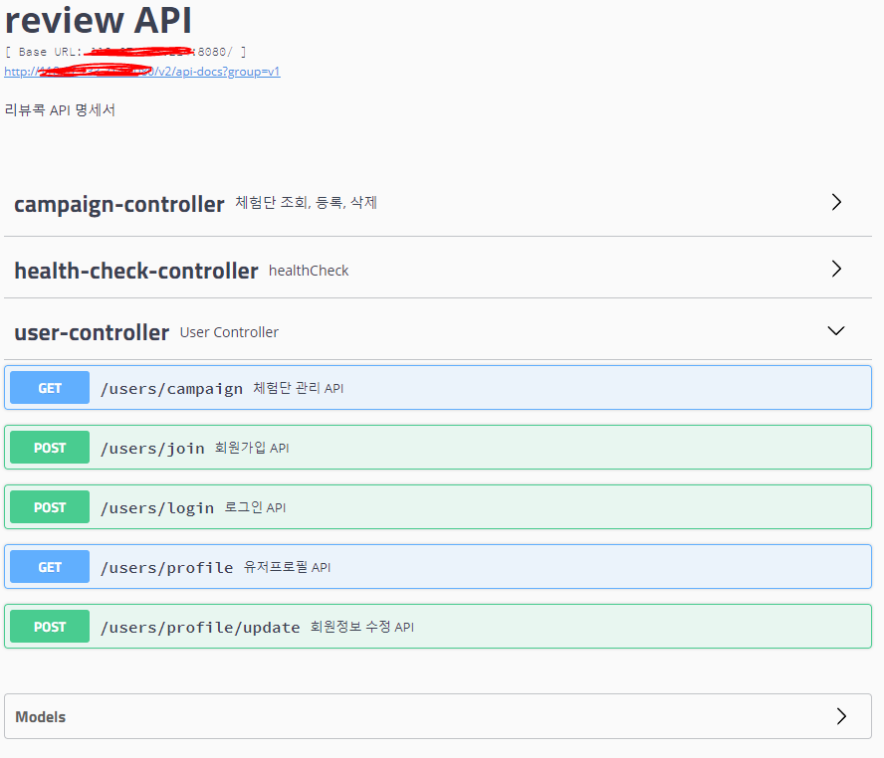The width and height of the screenshot is (884, 758).
Task: Expand the Models section arrow
Action: coord(842,716)
